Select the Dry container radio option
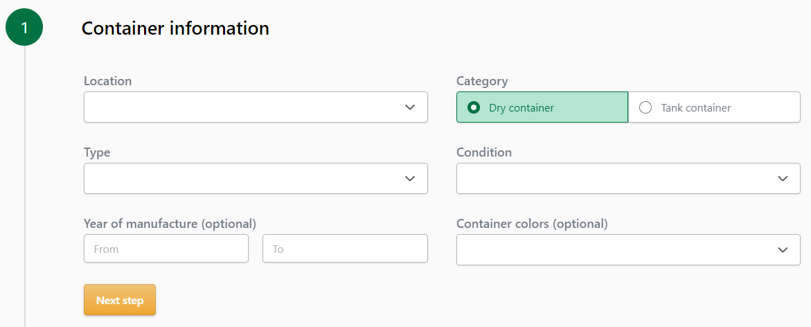Screen dimensions: 811x327 coord(474,107)
